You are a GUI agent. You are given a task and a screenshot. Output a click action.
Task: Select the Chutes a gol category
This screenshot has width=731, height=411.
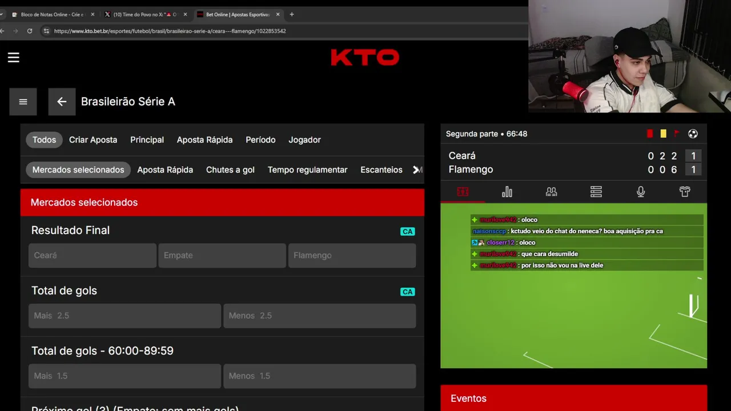[230, 170]
